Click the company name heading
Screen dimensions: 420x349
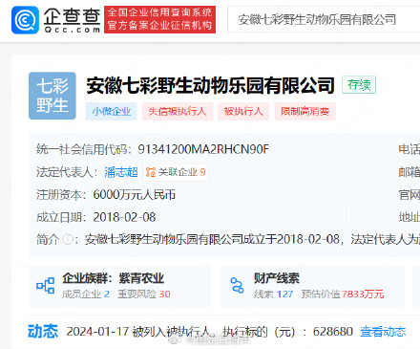pos(210,85)
